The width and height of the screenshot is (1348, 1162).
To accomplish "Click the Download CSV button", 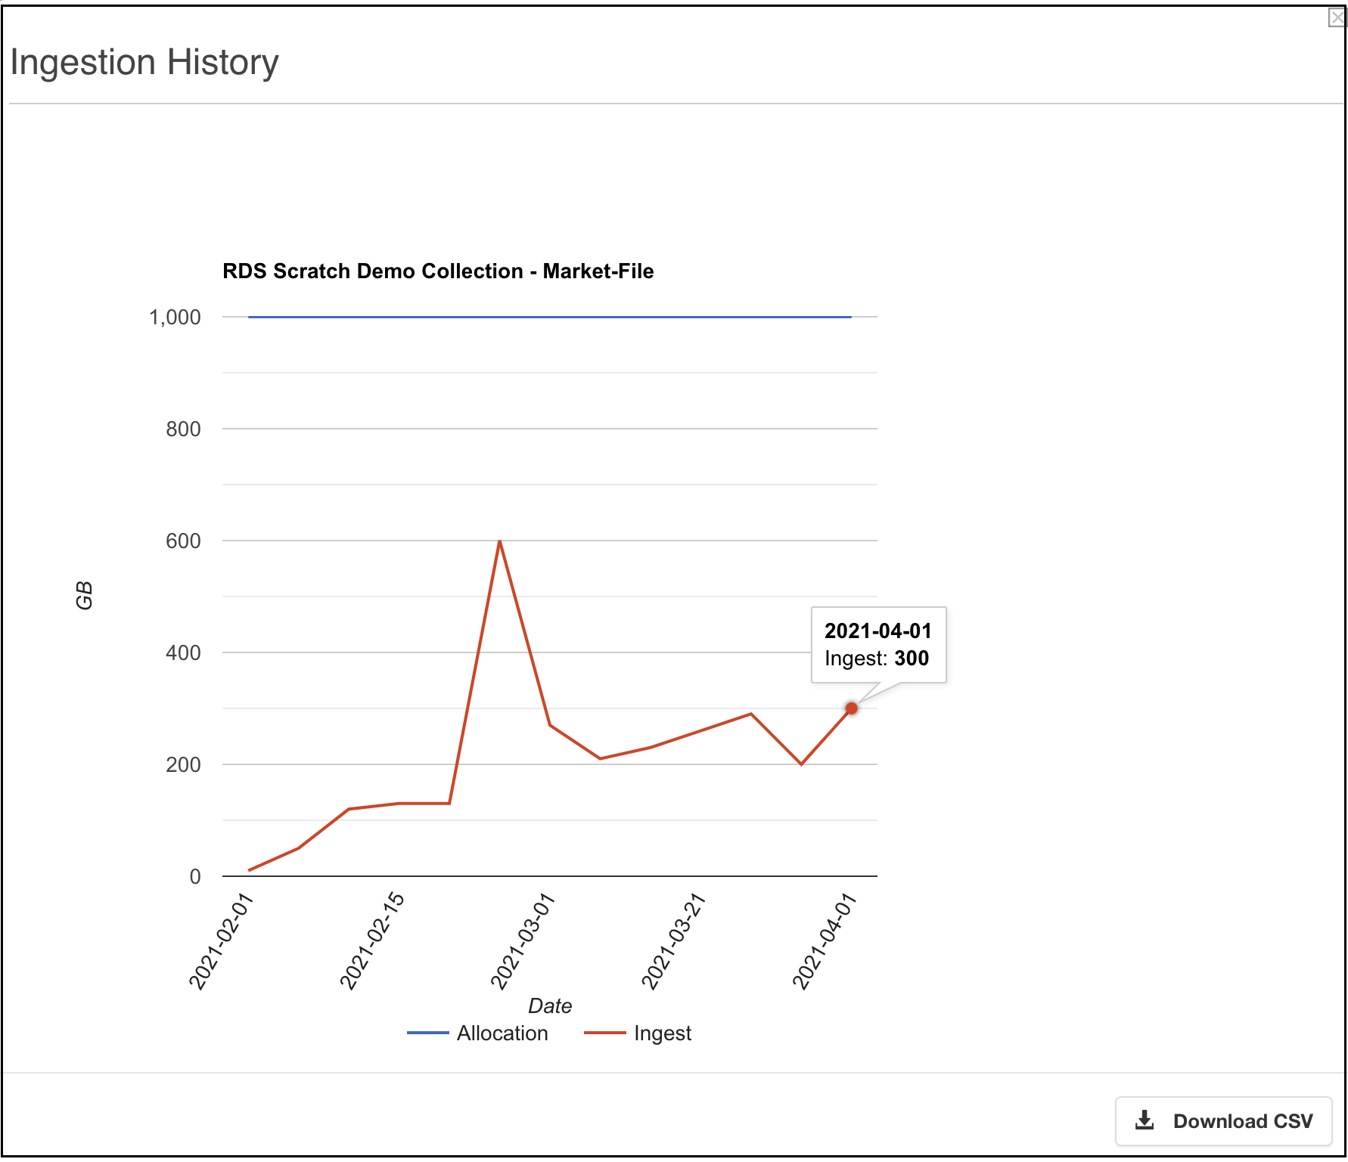I will (1223, 1120).
